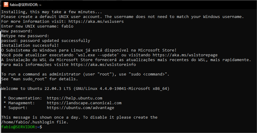This screenshot has height=133, width=257.
Task: Click the 'Welcome to Ubuntu 22.04.3 LTS' text
Action: tap(36, 88)
